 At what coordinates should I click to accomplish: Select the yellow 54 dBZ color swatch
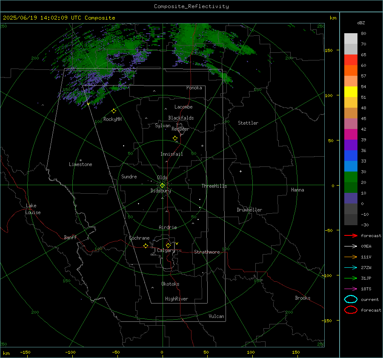(351, 92)
